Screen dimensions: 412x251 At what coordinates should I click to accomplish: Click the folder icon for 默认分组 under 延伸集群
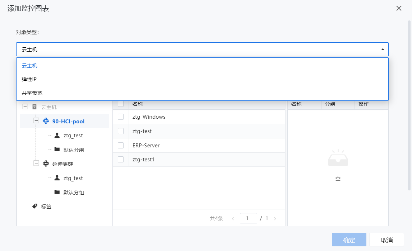tap(57, 192)
